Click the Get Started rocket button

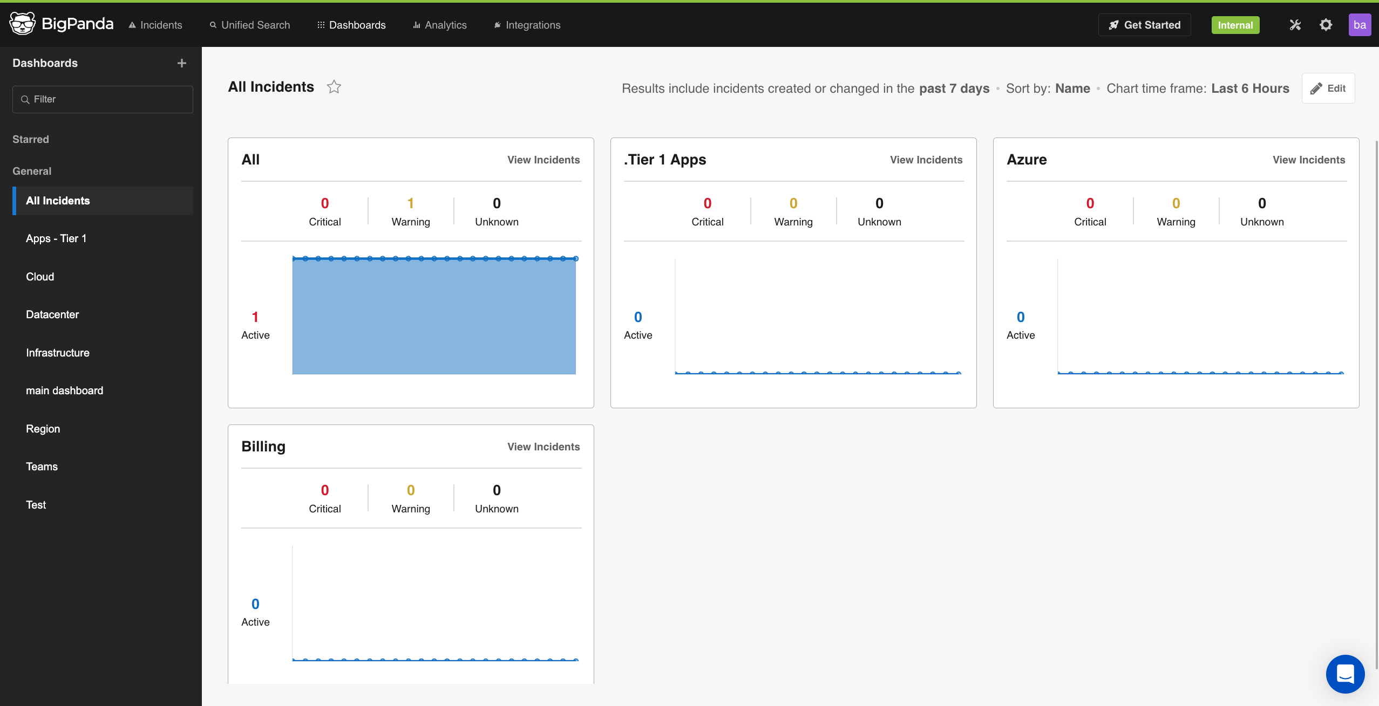1144,25
